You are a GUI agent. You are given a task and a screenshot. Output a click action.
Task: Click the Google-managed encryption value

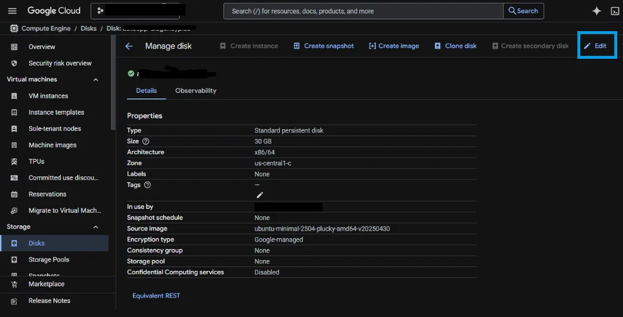pyautogui.click(x=279, y=240)
